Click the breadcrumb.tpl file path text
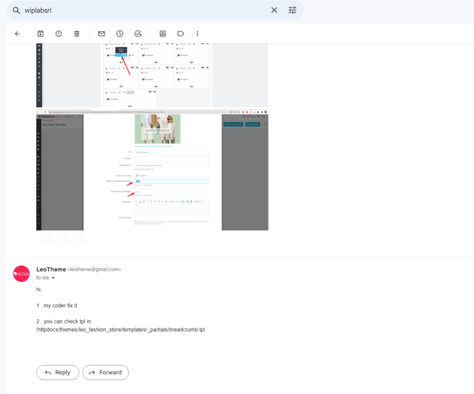 coord(121,330)
